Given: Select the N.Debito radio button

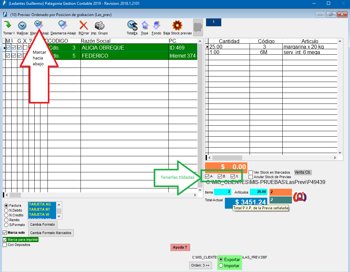Looking at the screenshot, I should 6,210.
